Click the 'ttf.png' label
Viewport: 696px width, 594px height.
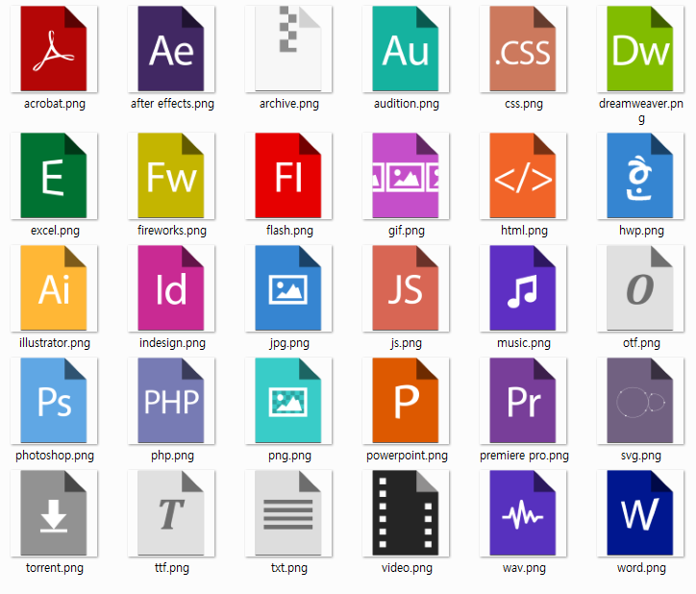point(172,568)
